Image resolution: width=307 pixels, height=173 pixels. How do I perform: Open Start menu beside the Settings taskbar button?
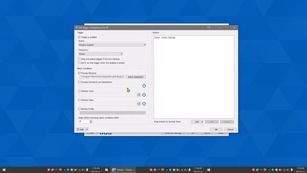coord(106,170)
